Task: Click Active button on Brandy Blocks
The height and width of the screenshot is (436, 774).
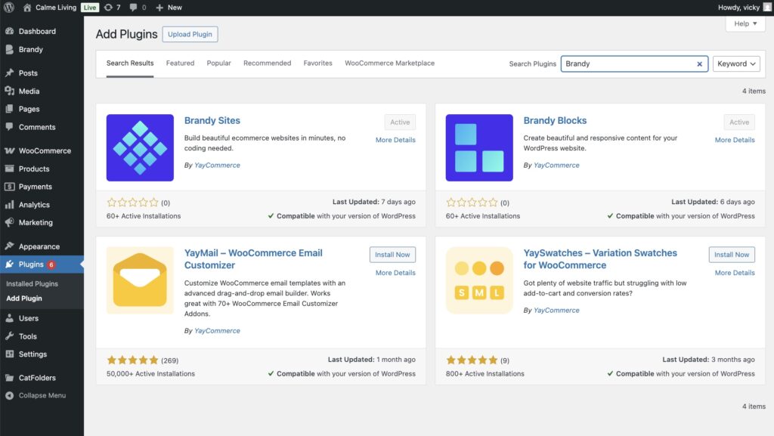Action: tap(739, 122)
